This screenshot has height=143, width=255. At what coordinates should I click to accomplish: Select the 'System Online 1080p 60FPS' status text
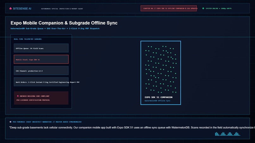[219, 9]
